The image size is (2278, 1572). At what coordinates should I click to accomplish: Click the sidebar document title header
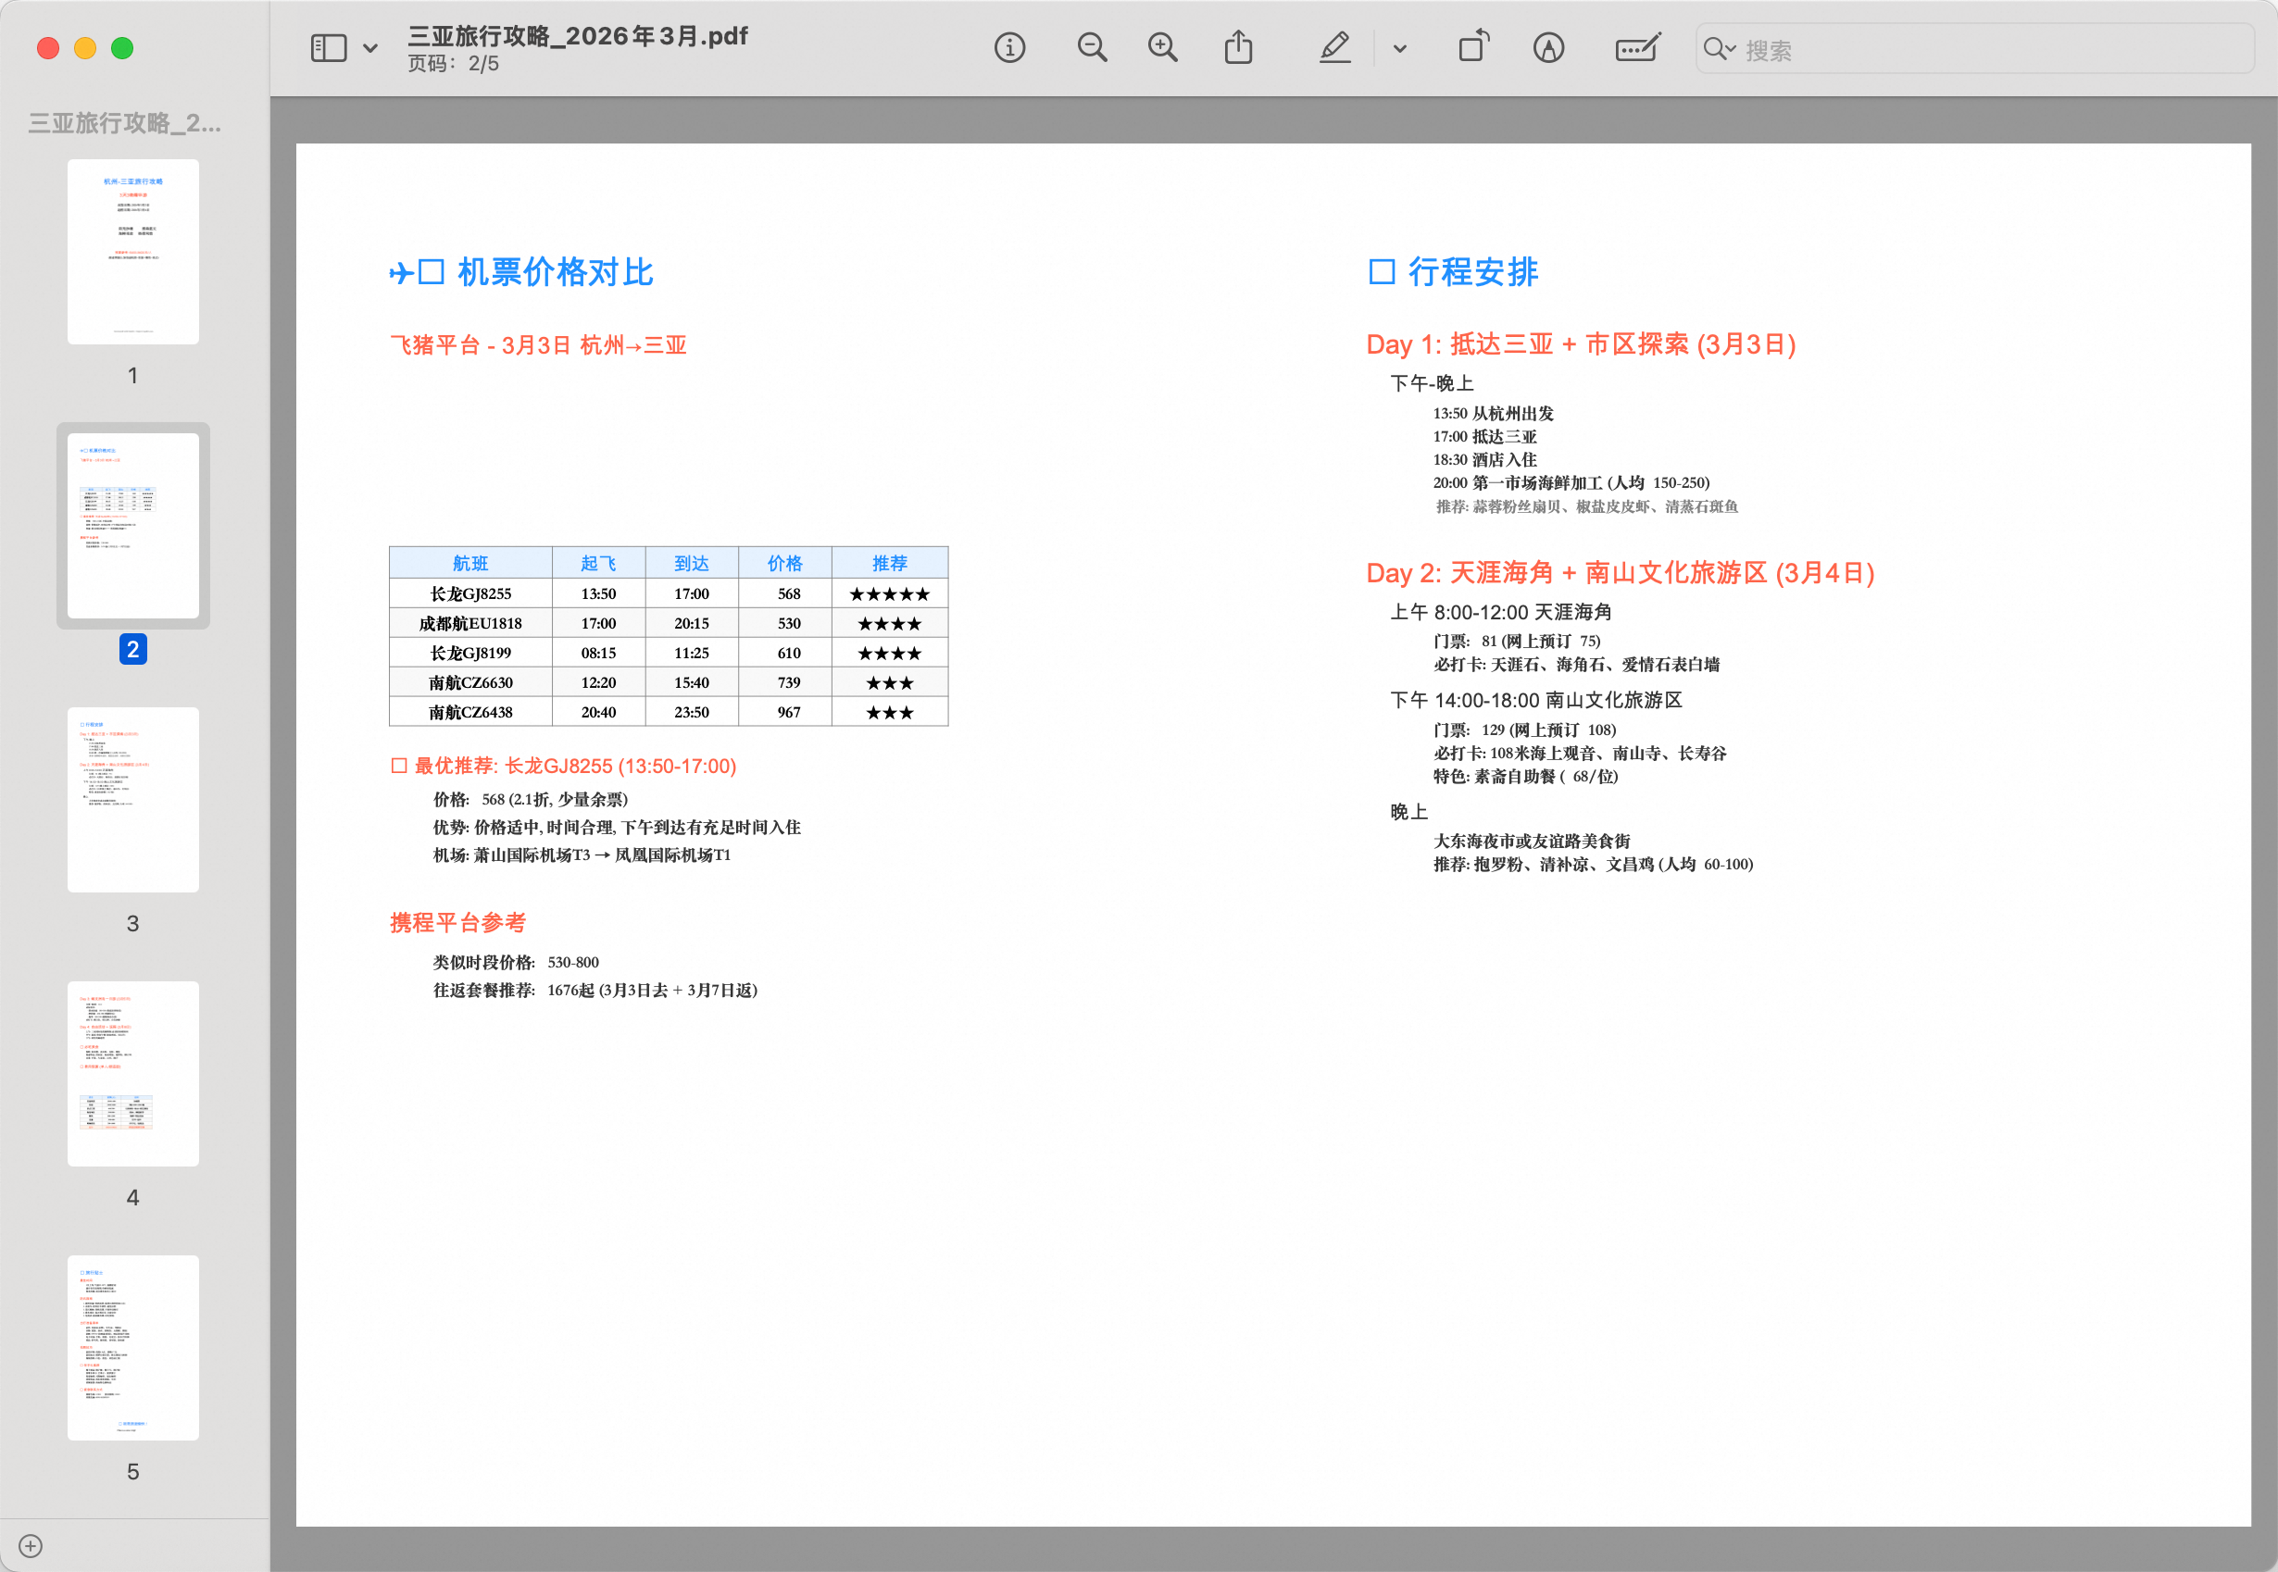(124, 123)
